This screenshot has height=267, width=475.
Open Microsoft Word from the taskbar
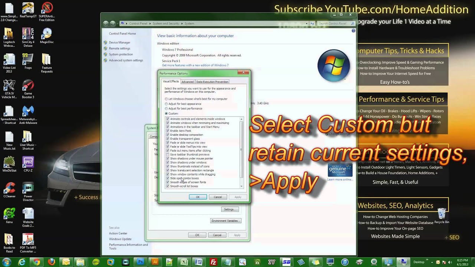199,262
